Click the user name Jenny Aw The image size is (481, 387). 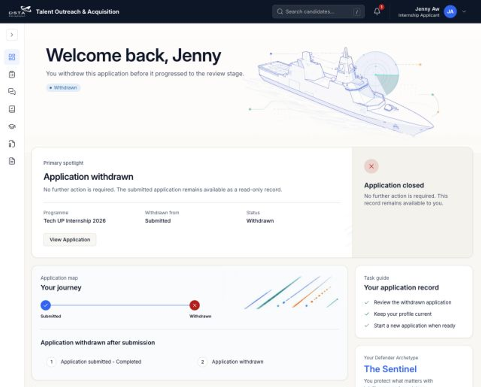427,9
